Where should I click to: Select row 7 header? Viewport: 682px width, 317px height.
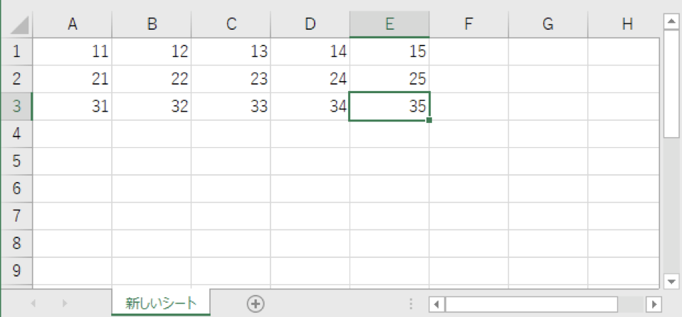tap(16, 216)
